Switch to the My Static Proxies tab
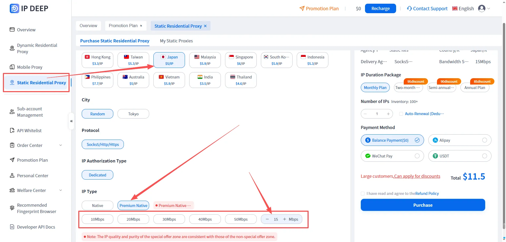This screenshot has height=242, width=506. [x=176, y=41]
